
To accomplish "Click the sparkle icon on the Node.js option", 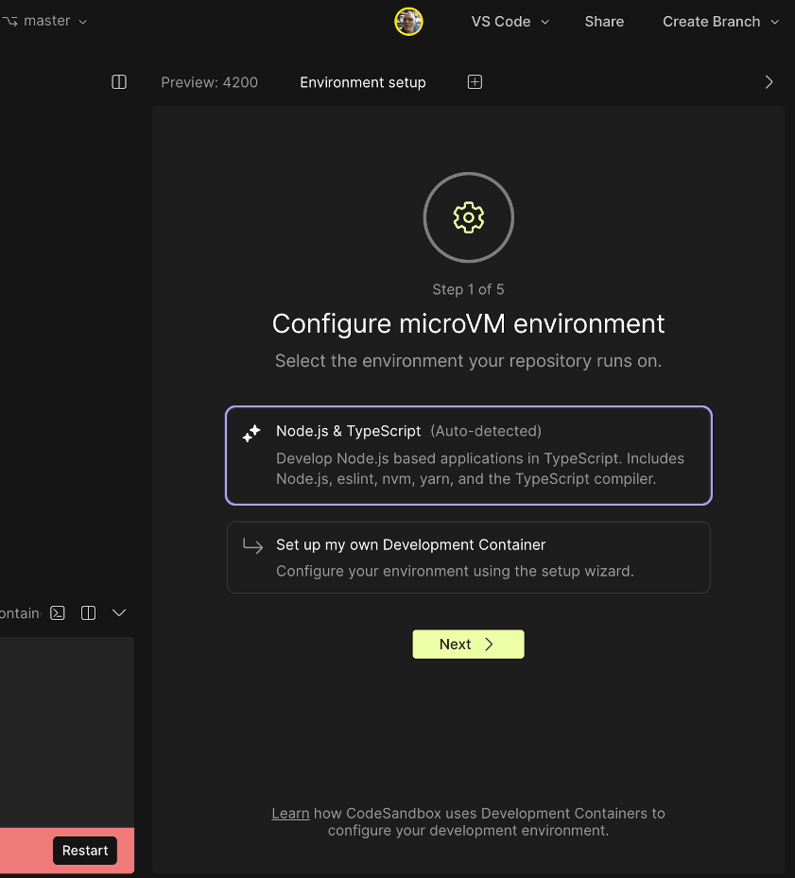I will [x=251, y=434].
